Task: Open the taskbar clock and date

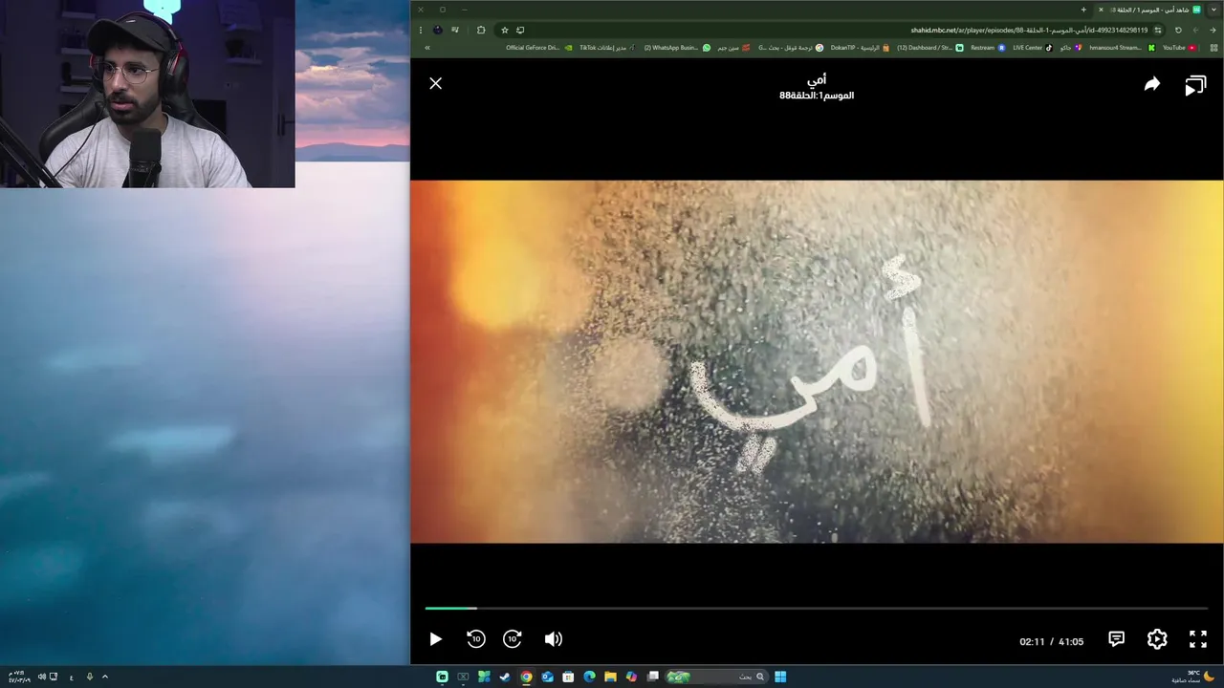Action: [19, 677]
